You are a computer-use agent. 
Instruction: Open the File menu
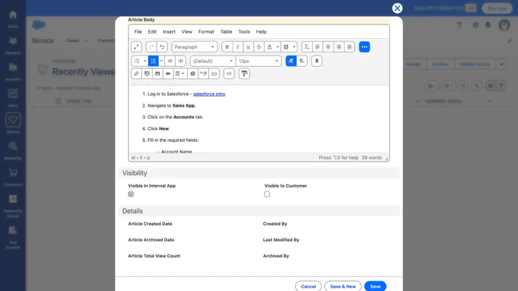pos(138,32)
